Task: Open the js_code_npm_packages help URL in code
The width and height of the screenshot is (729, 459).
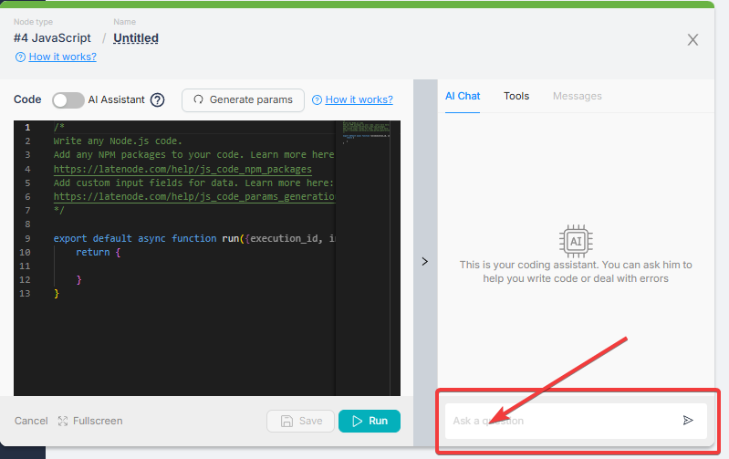Action: (182, 169)
